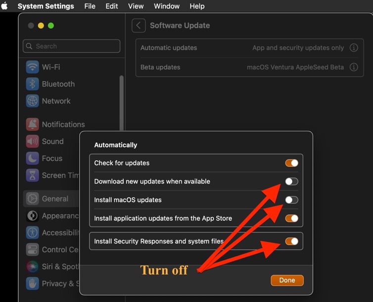Click the Search input field
Viewport: 373px width, 302px height.
(x=71, y=46)
